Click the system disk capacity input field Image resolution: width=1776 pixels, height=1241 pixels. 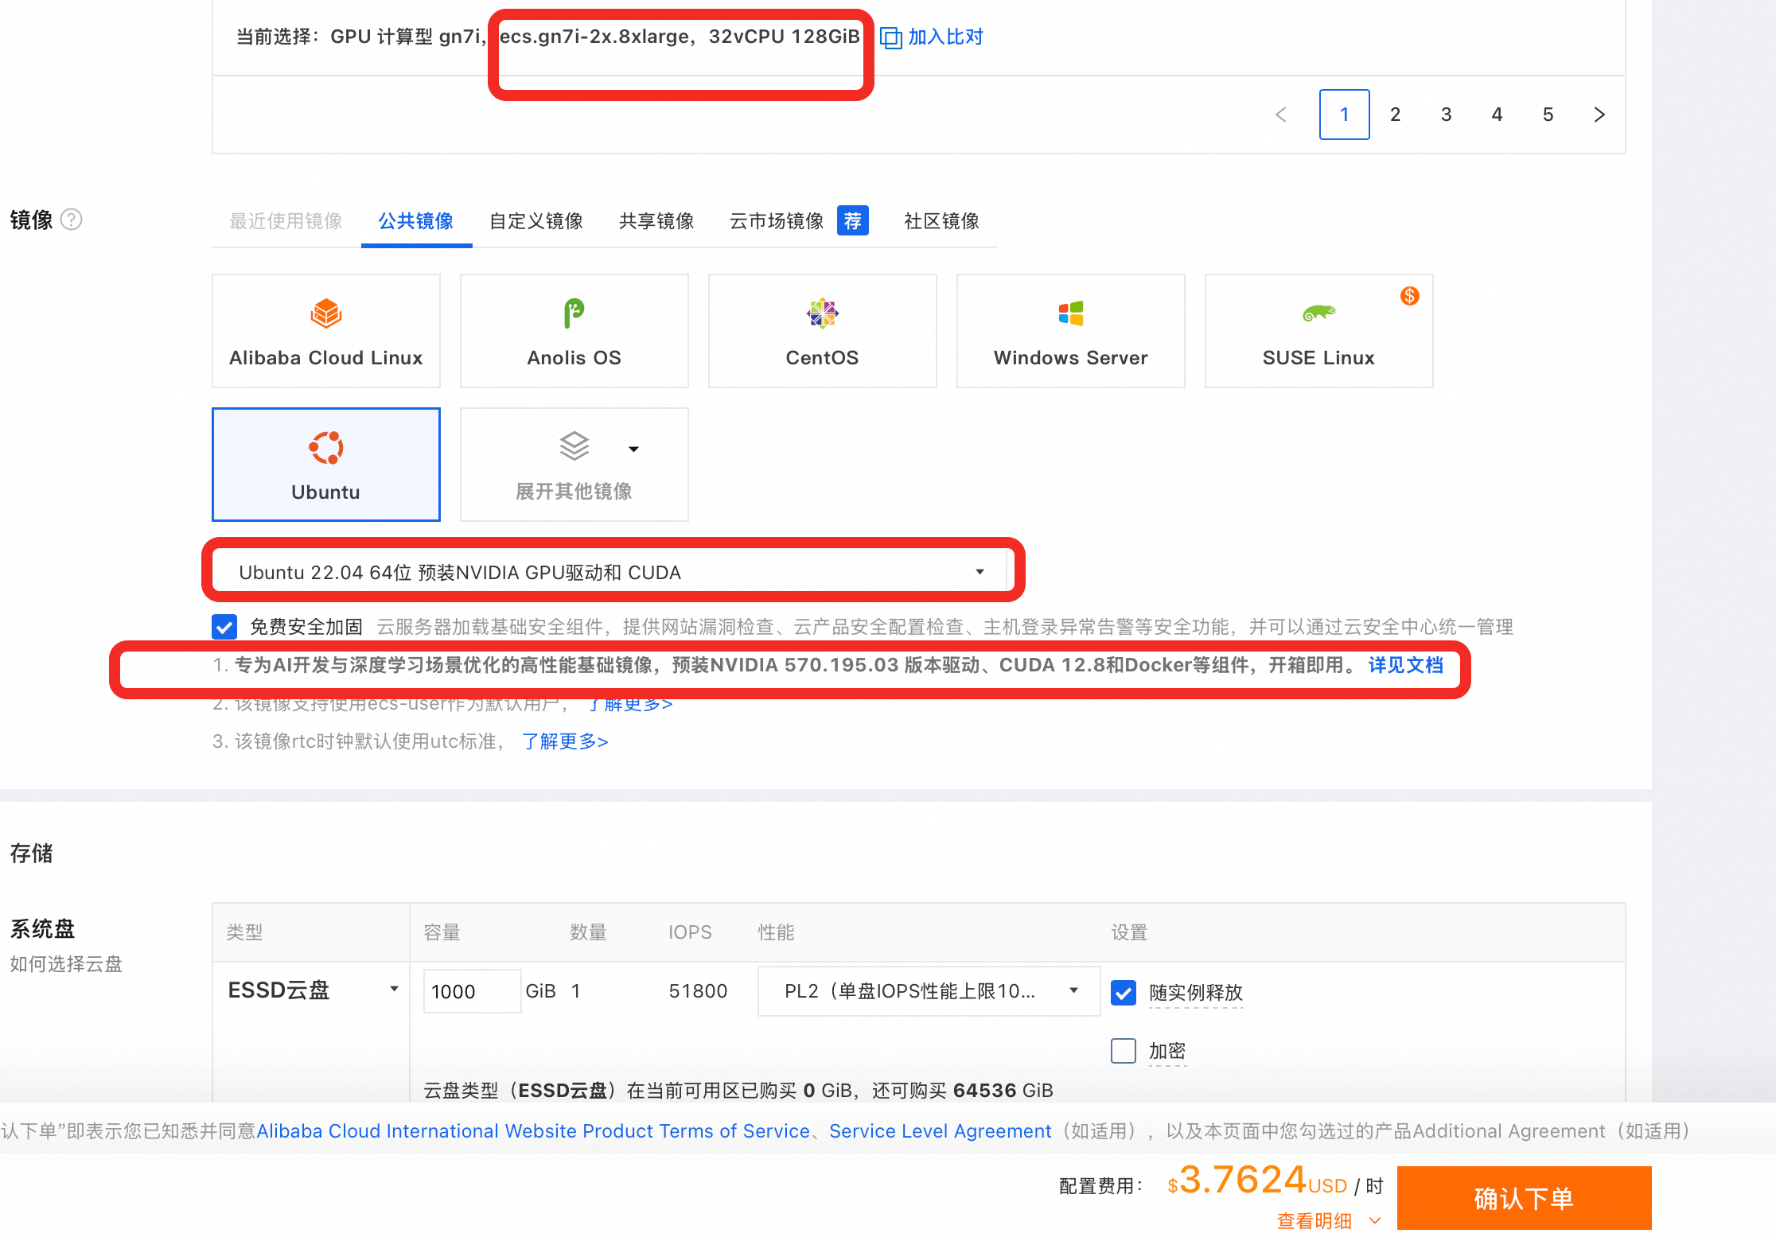(x=471, y=991)
